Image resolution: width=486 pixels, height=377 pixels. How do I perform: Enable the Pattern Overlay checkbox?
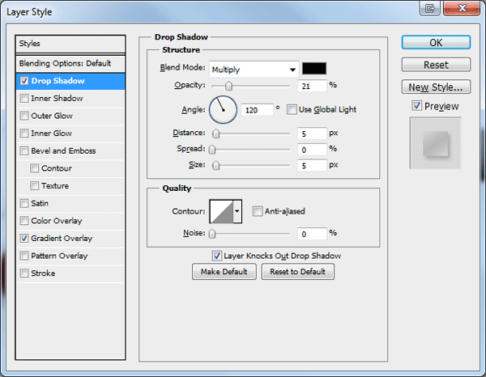[x=24, y=256]
